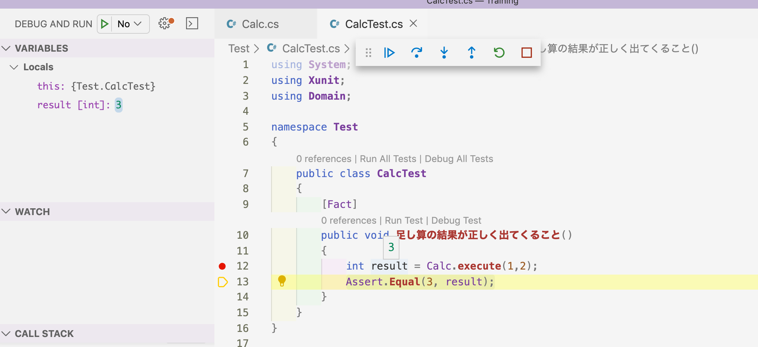The height and width of the screenshot is (347, 758).
Task: Click 'using System;' on line 1
Action: 311,65
